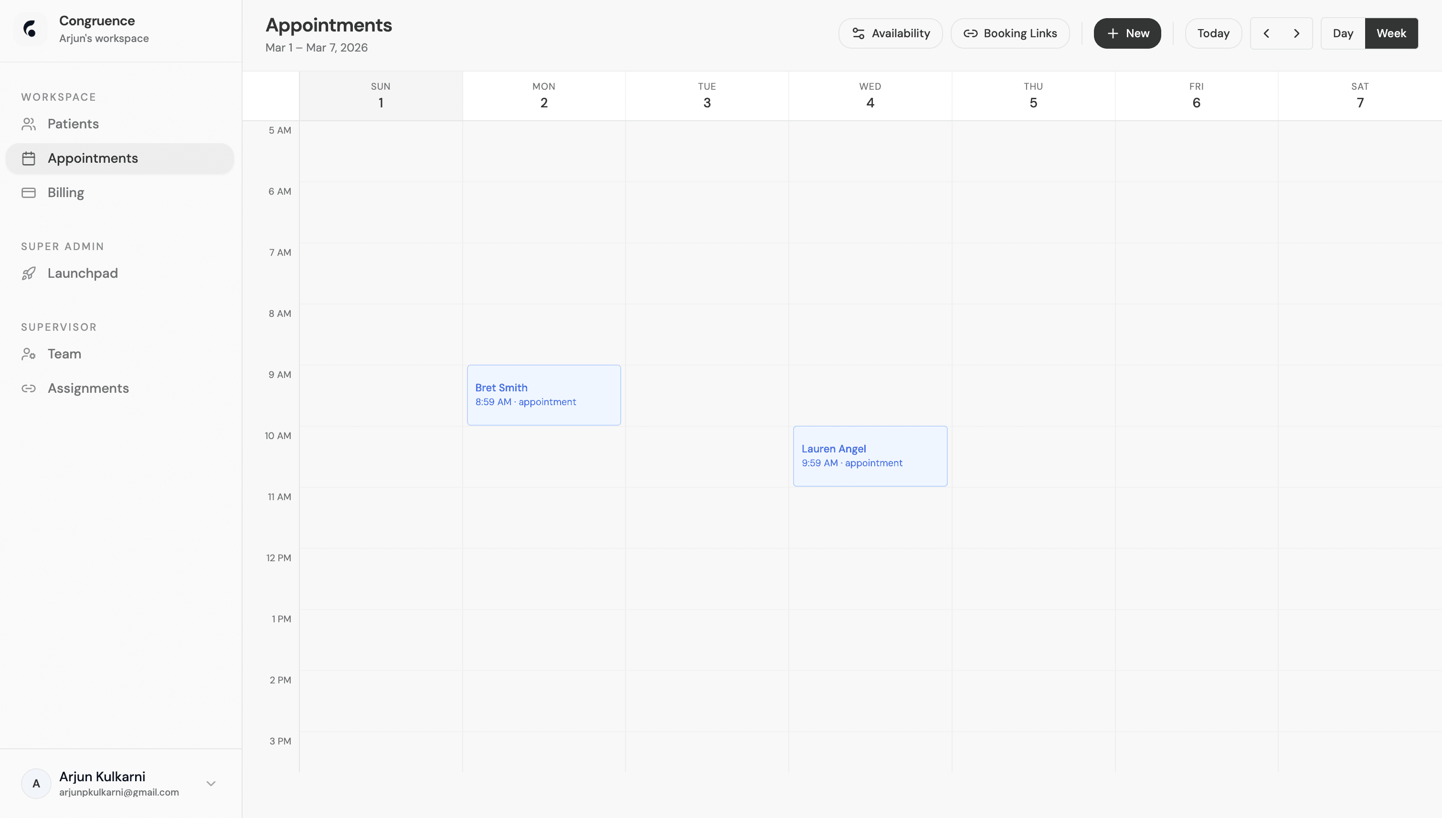
Task: Create a New appointment
Action: [x=1127, y=33]
